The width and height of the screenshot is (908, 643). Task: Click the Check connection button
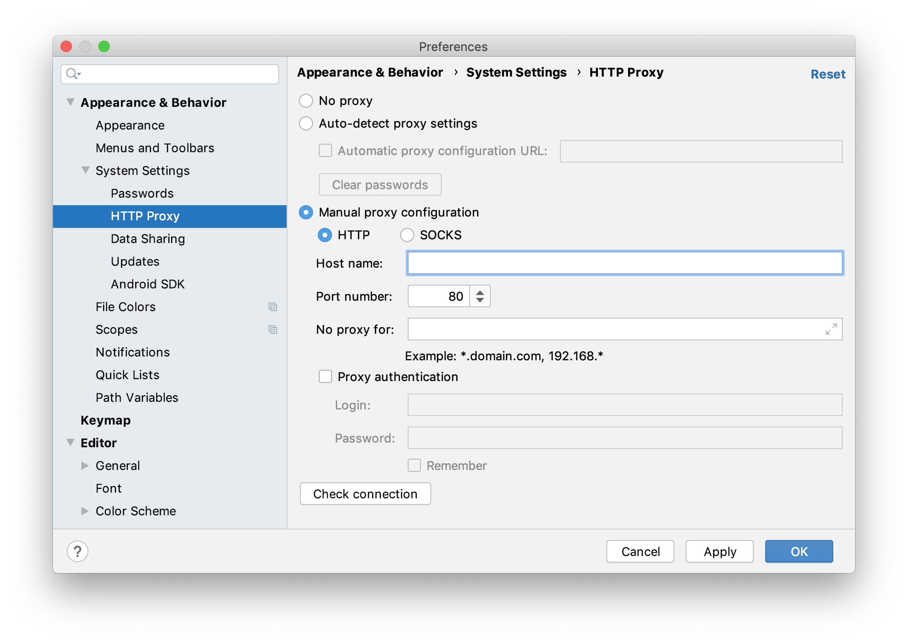coord(365,494)
